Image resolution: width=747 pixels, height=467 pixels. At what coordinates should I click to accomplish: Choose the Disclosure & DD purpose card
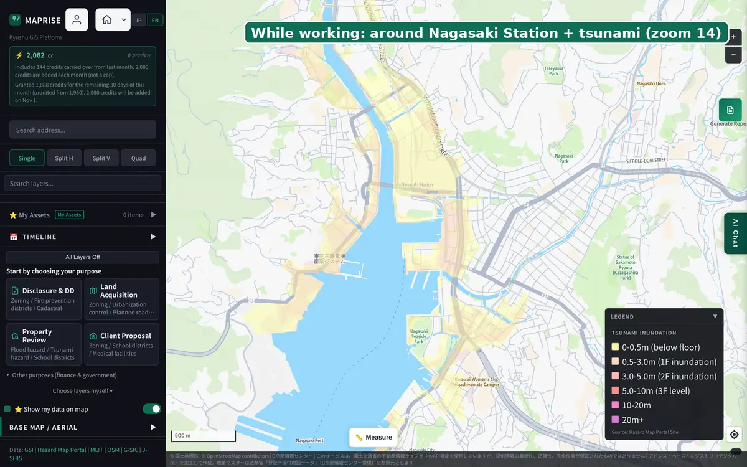click(x=44, y=300)
